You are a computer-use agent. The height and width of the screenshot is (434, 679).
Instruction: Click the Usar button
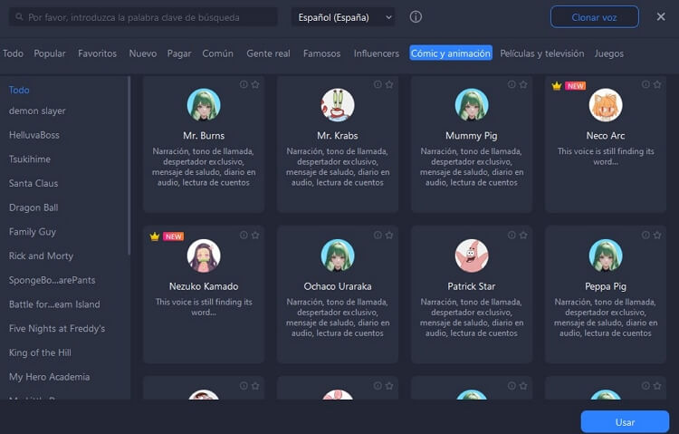coord(625,422)
